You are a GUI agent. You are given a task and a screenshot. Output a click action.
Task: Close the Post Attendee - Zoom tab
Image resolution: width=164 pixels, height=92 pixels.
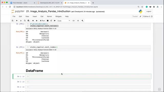(34, 3)
